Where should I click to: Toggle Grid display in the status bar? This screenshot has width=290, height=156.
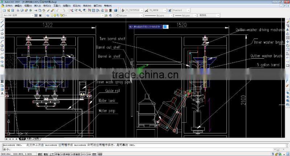click(46, 154)
